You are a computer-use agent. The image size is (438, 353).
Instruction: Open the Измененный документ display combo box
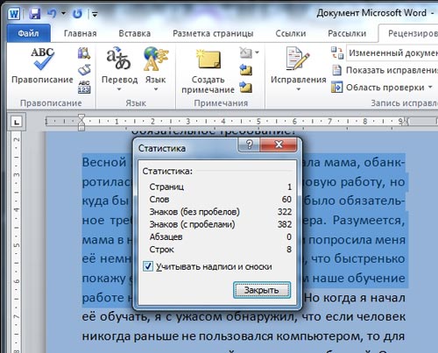pos(392,53)
